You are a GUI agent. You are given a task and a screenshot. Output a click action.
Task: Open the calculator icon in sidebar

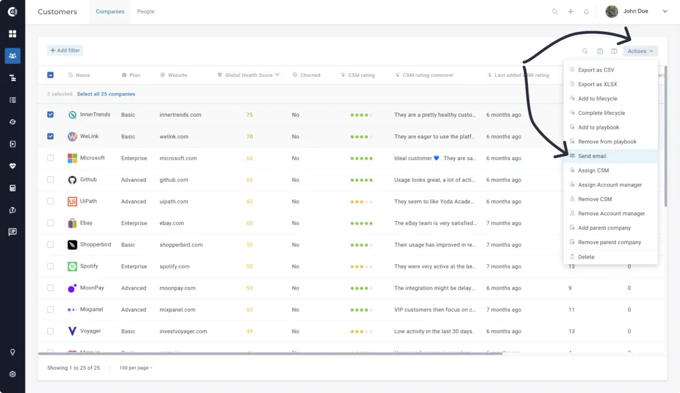click(13, 189)
